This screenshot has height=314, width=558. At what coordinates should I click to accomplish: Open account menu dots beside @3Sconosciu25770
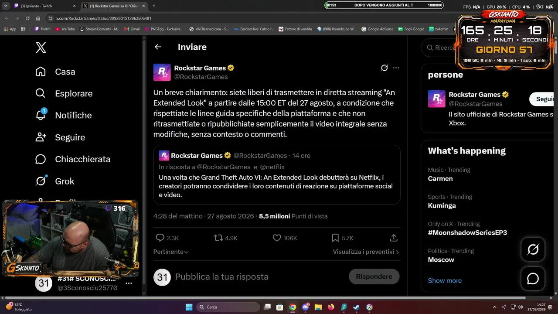(x=129, y=283)
